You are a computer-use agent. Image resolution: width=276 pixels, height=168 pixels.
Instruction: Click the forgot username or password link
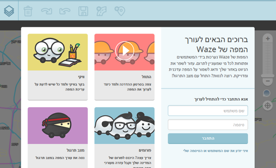coord(215,151)
